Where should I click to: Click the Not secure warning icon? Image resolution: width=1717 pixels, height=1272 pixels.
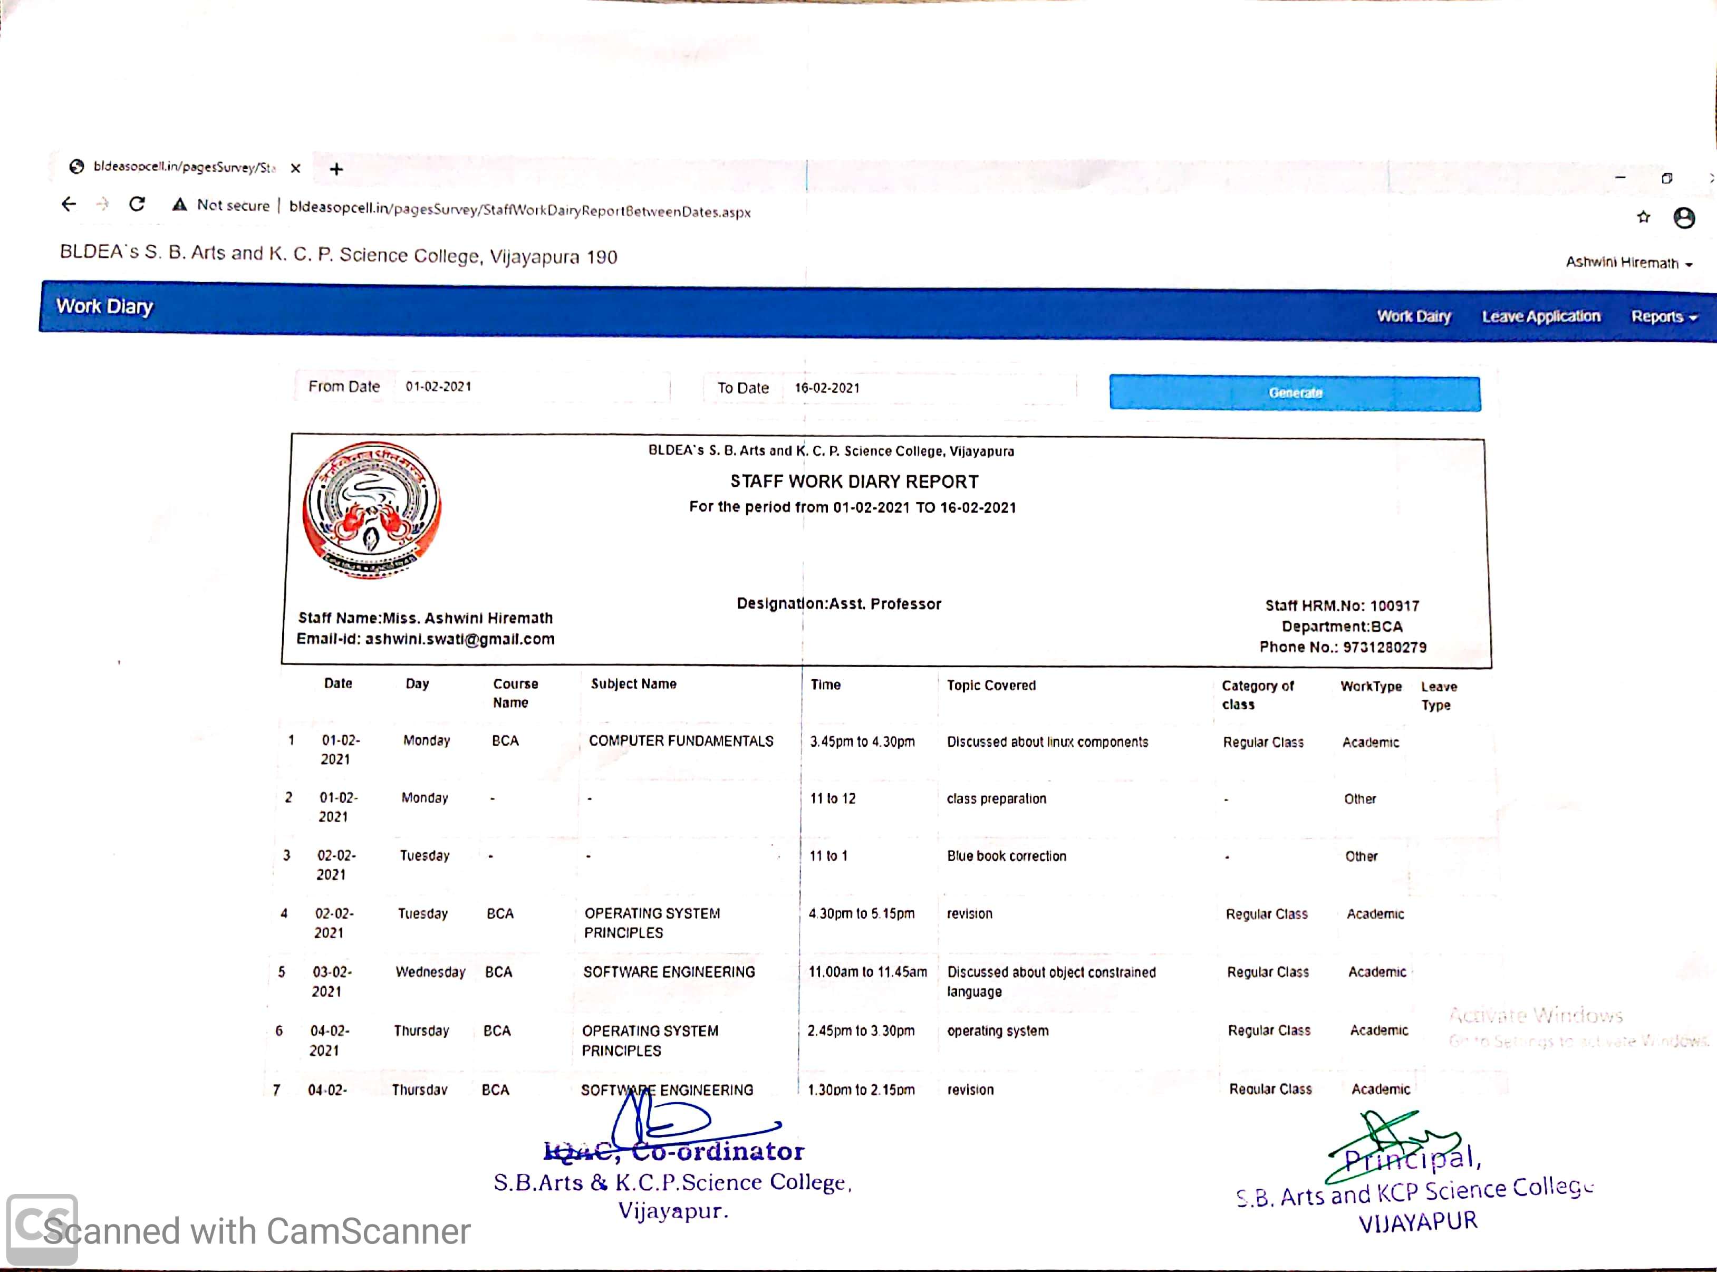coord(179,205)
